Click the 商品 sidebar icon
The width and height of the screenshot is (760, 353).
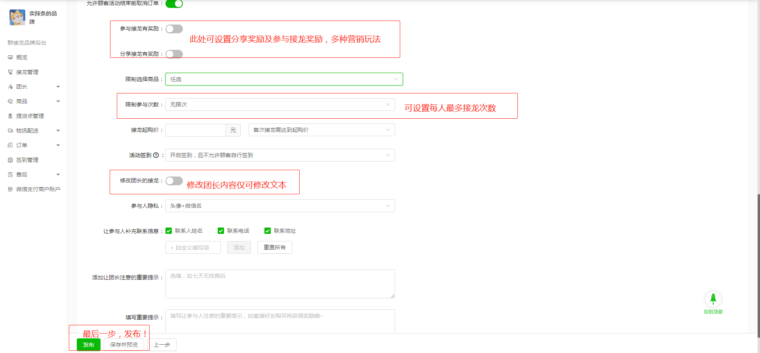[x=10, y=101]
